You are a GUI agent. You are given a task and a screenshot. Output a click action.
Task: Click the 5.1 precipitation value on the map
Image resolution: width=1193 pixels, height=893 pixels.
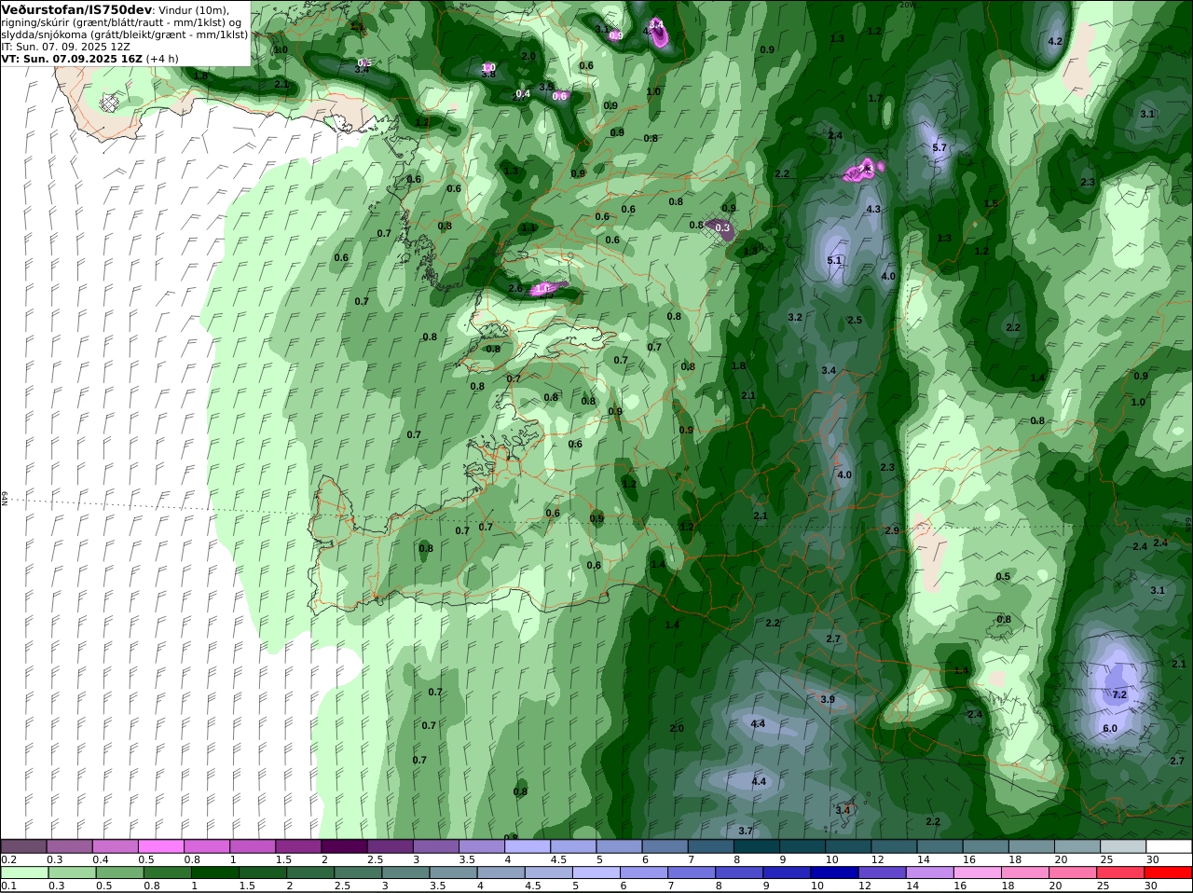834,261
